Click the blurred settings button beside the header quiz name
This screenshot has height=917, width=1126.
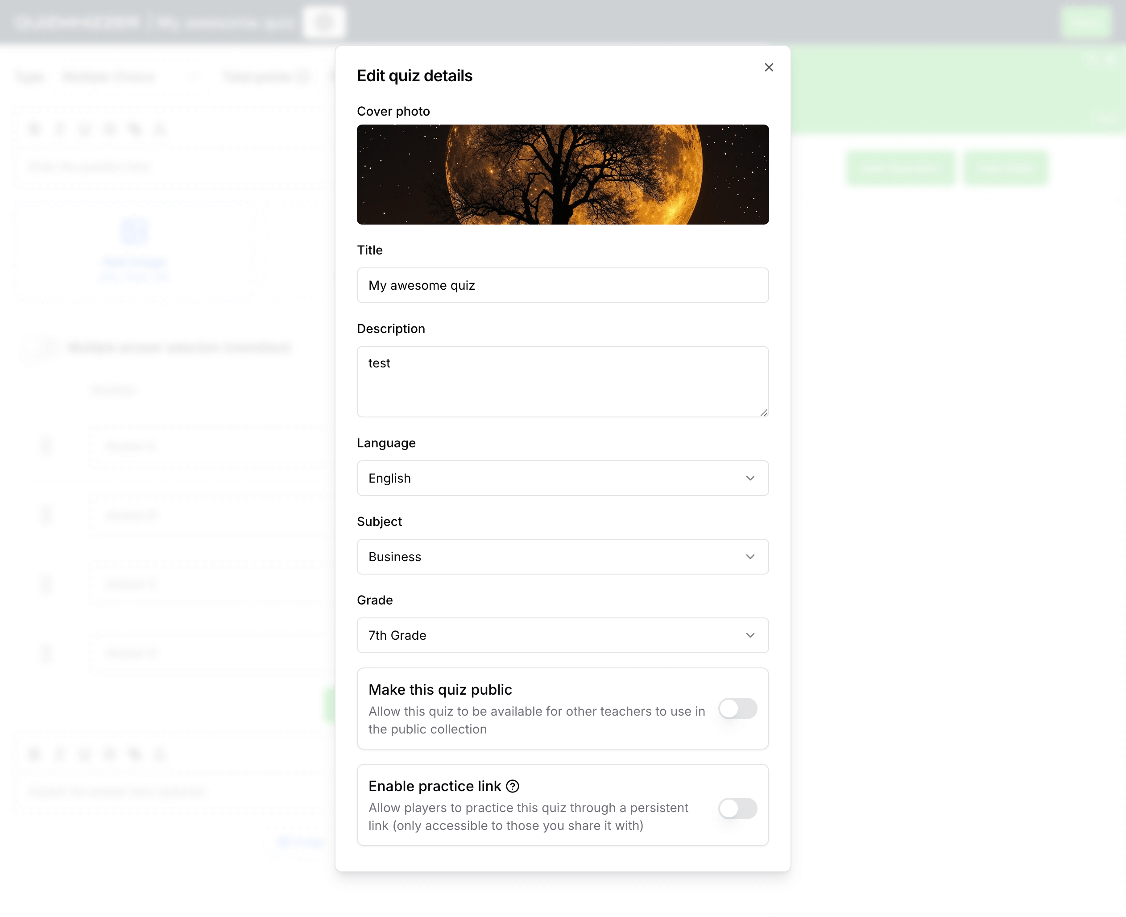point(324,22)
